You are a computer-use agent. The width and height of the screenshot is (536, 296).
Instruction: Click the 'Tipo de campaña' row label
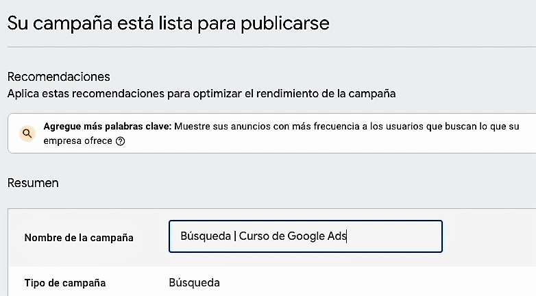[x=65, y=283]
